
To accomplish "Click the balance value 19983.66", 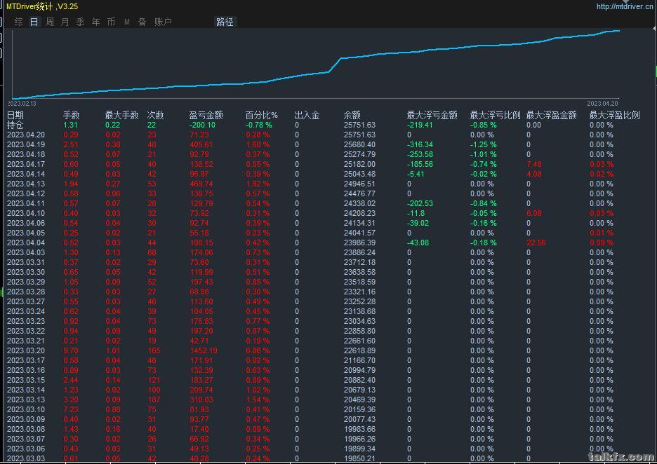I will point(359,429).
